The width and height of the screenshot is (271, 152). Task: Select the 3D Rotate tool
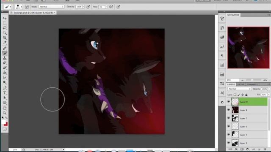[5, 108]
